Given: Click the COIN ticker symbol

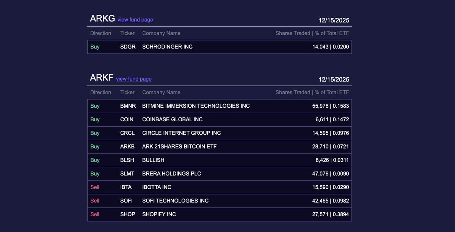Looking at the screenshot, I should click(x=127, y=119).
